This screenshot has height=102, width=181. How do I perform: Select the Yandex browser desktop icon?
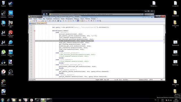pyautogui.click(x=3, y=73)
